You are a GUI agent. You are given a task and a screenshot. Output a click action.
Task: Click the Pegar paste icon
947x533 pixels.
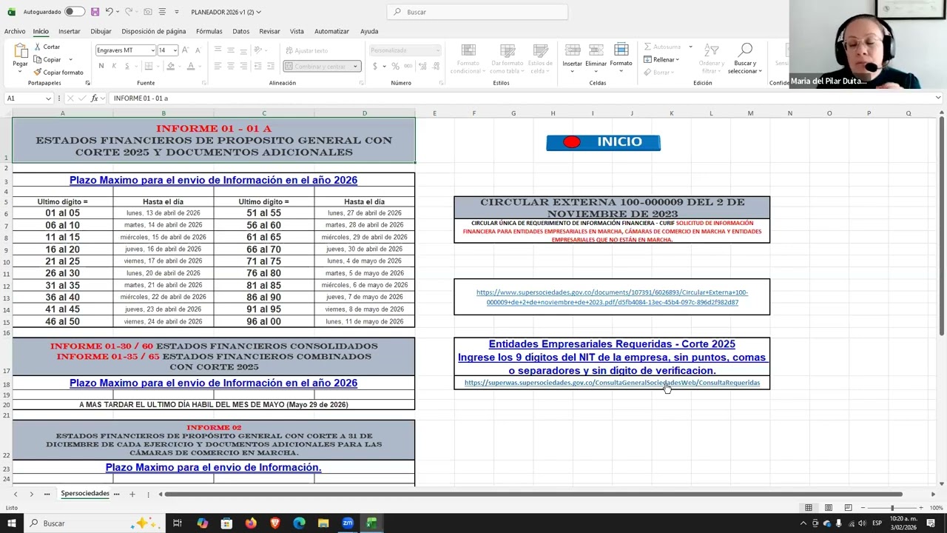[x=20, y=51]
